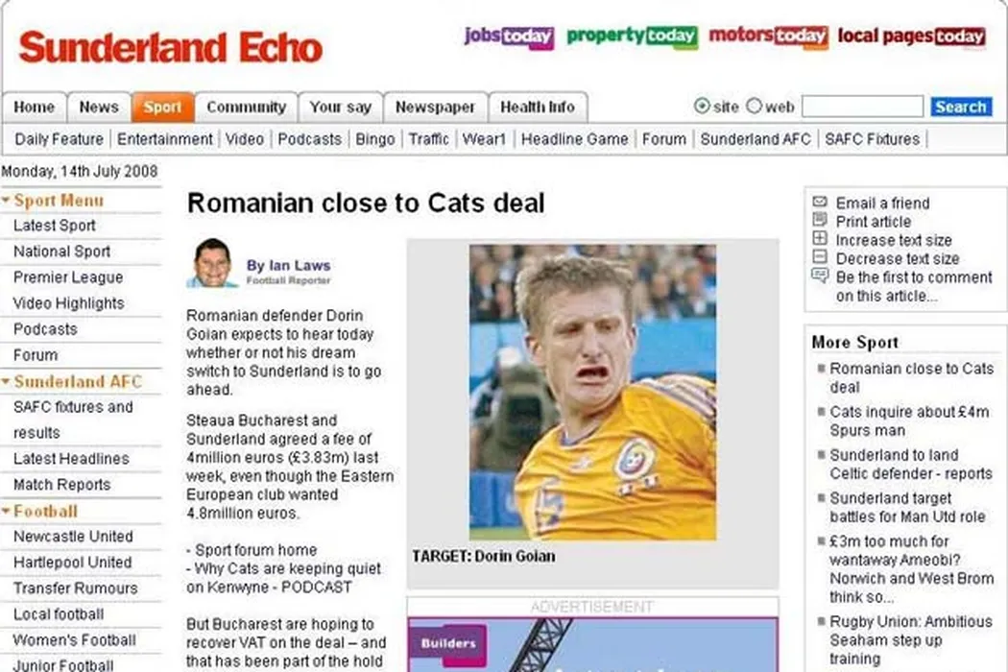Screen dimensions: 1008x672
Task: Open the Transfer Rumours sidebar link
Action: pos(76,588)
